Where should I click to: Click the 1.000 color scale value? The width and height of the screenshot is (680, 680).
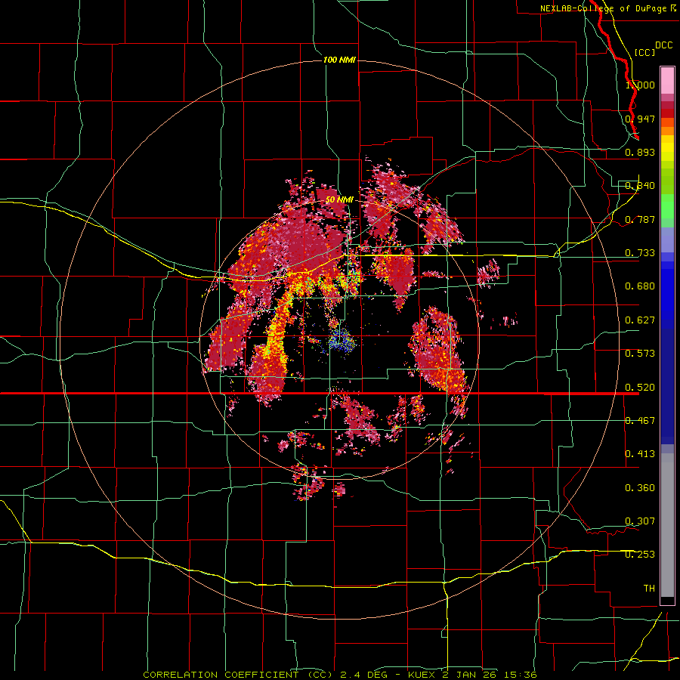click(x=640, y=85)
